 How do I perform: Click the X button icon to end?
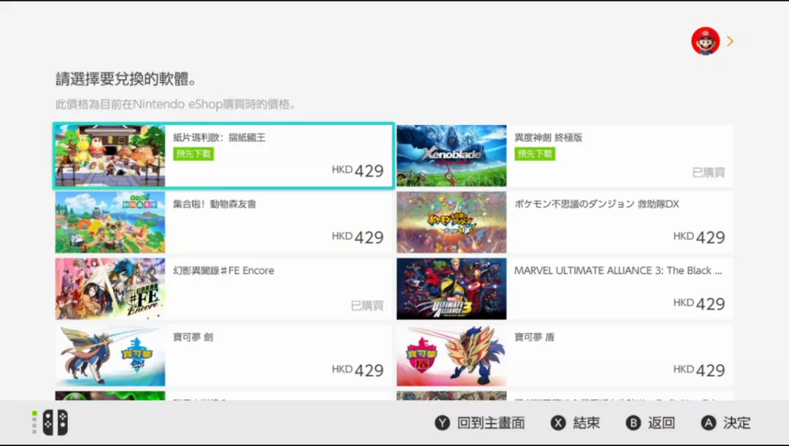[558, 423]
